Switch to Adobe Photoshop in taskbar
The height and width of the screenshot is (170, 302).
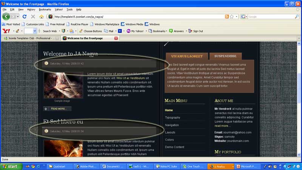(87, 166)
